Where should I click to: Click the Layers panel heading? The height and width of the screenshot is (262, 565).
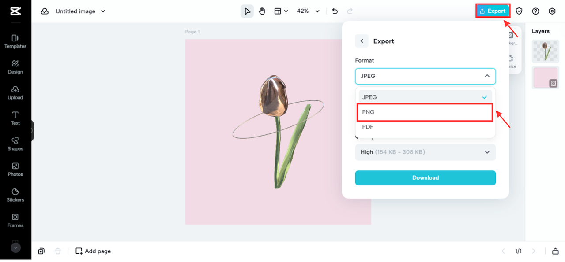pyautogui.click(x=541, y=31)
